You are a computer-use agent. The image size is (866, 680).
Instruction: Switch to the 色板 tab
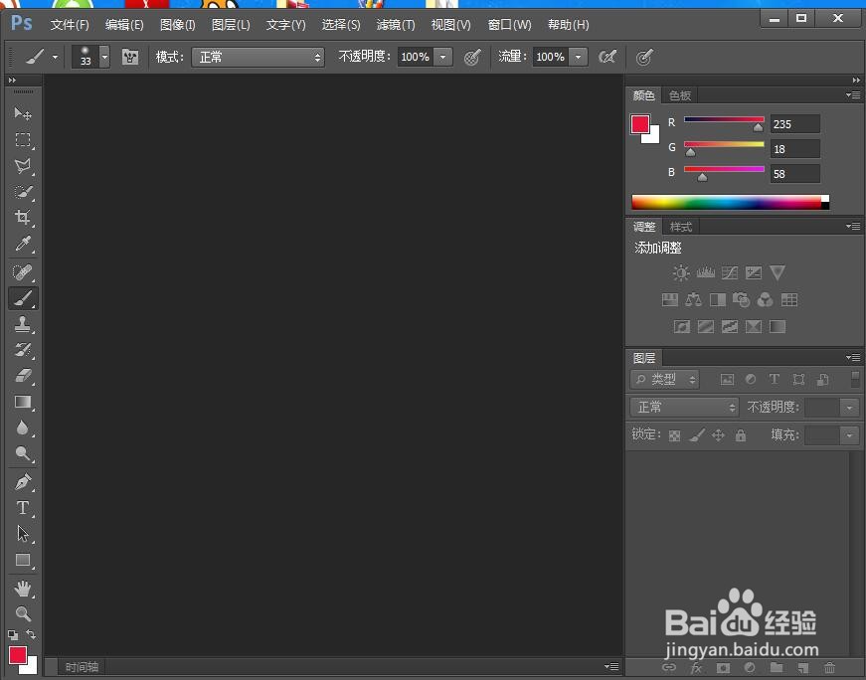point(680,95)
